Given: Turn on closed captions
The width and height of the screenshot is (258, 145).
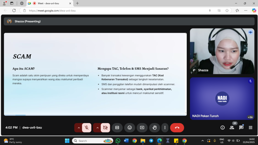Looking at the screenshot, I should point(117,128).
